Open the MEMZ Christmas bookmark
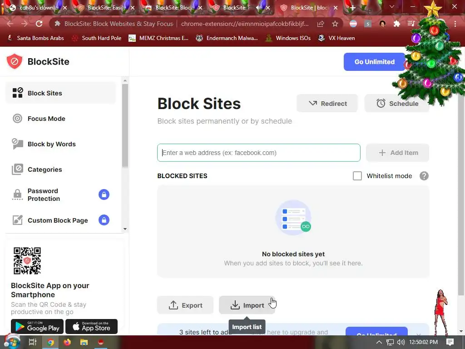This screenshot has width=465, height=349. tap(158, 38)
